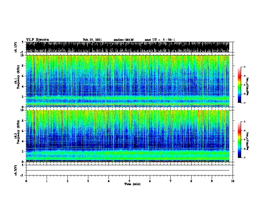Click the 'ch.1(V)' axis label

pyautogui.click(x=16, y=47)
